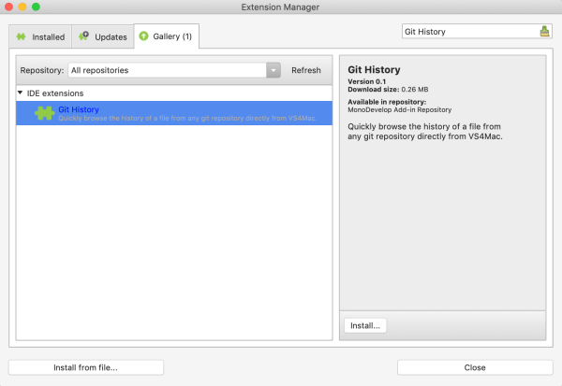Clear the search field with broom icon
This screenshot has width=562, height=386.
coord(545,32)
